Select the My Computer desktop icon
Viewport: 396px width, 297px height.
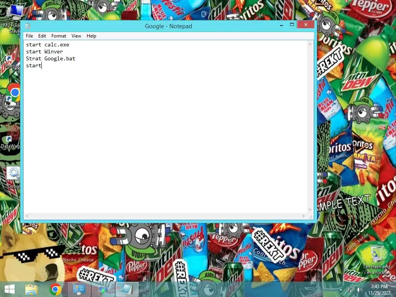click(12, 19)
